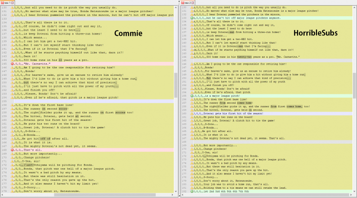Click warning marker on left pane line 144 '500 home runs'

[12, 60]
